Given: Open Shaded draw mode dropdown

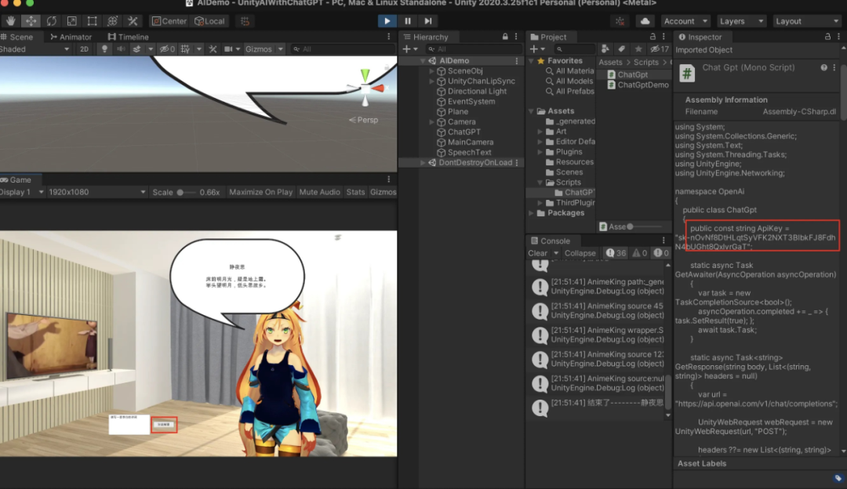Looking at the screenshot, I should [35, 49].
